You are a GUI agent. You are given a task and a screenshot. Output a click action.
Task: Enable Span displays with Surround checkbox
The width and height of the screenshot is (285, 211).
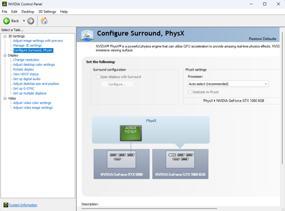tap(98, 77)
